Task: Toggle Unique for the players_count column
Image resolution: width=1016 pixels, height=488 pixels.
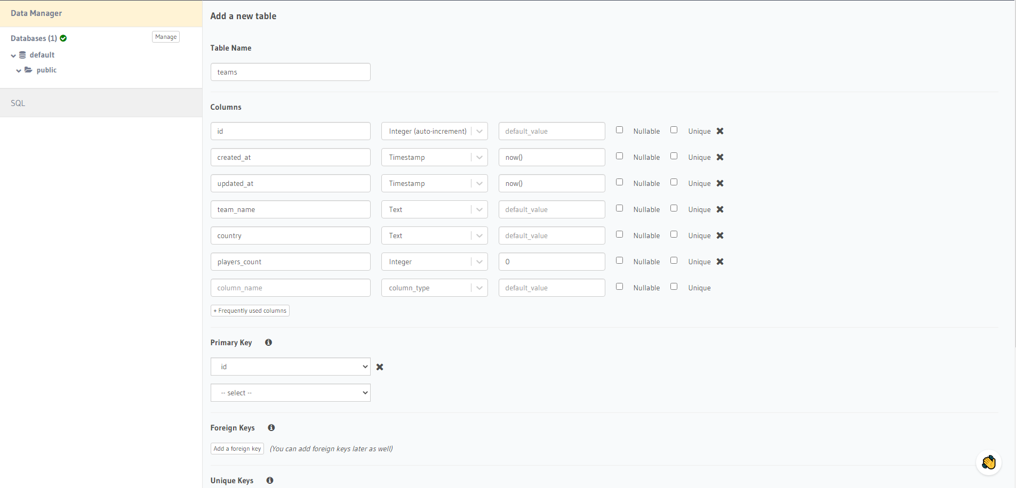Action: pyautogui.click(x=674, y=261)
